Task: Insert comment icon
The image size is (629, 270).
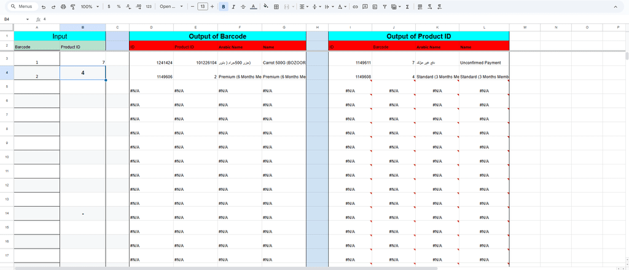Action: 365,7
